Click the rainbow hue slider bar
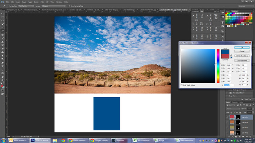This screenshot has height=143, width=255. (x=218, y=66)
